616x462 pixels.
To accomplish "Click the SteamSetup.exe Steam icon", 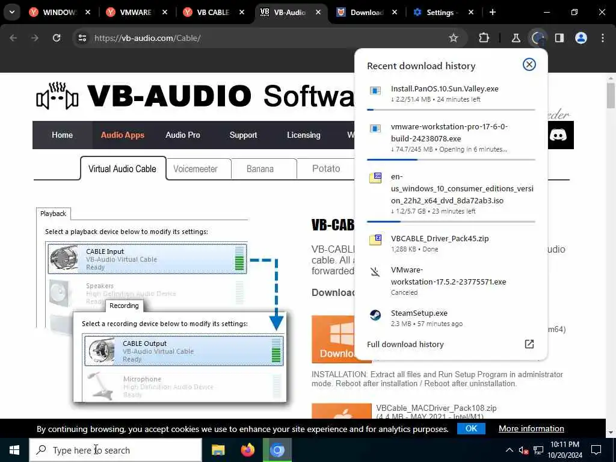I will pyautogui.click(x=375, y=315).
